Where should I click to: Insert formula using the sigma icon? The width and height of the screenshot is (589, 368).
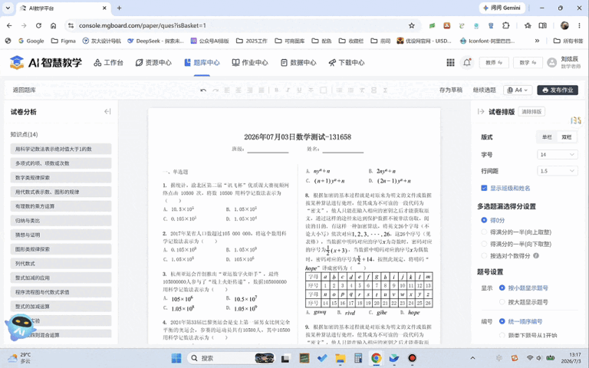point(386,90)
